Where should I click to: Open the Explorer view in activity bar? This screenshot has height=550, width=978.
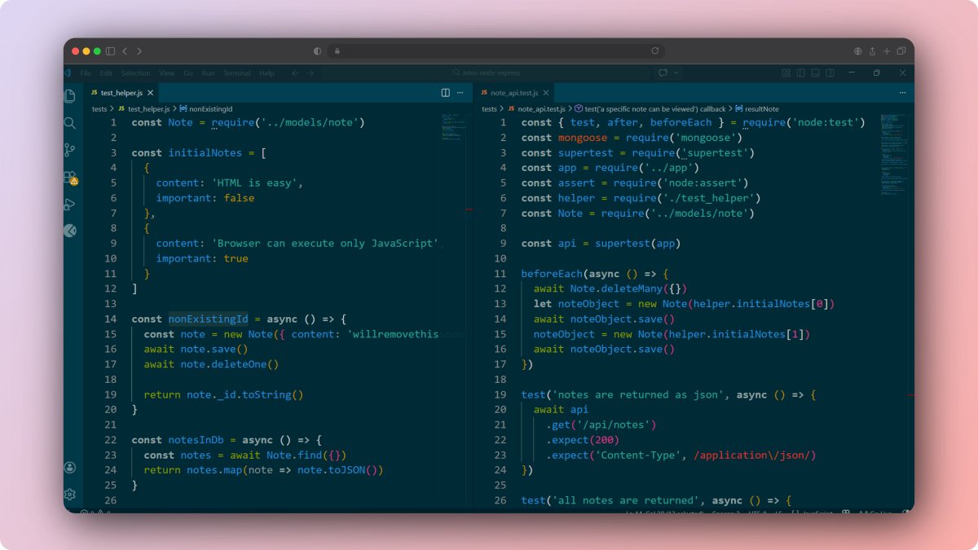[x=70, y=96]
